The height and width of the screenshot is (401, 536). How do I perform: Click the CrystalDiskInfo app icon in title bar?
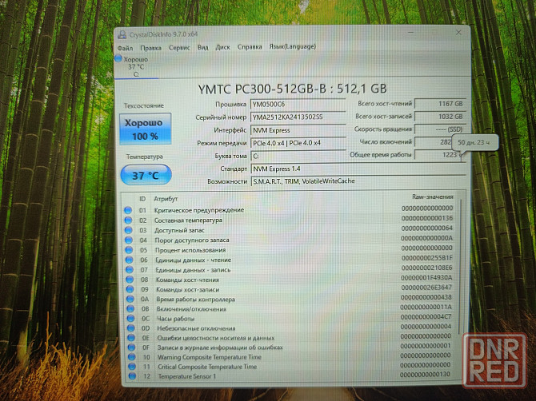[x=122, y=34]
